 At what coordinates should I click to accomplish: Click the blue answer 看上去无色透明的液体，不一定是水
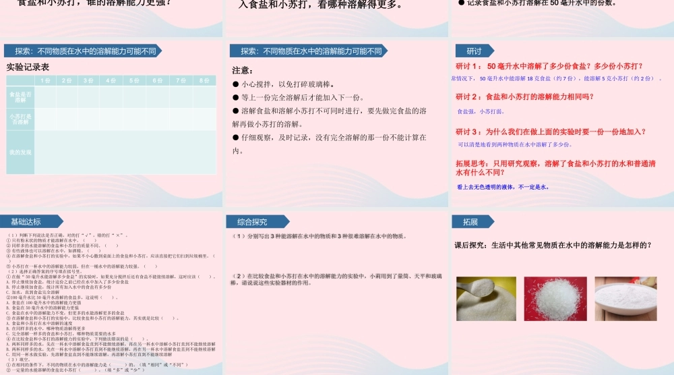(x=503, y=187)
